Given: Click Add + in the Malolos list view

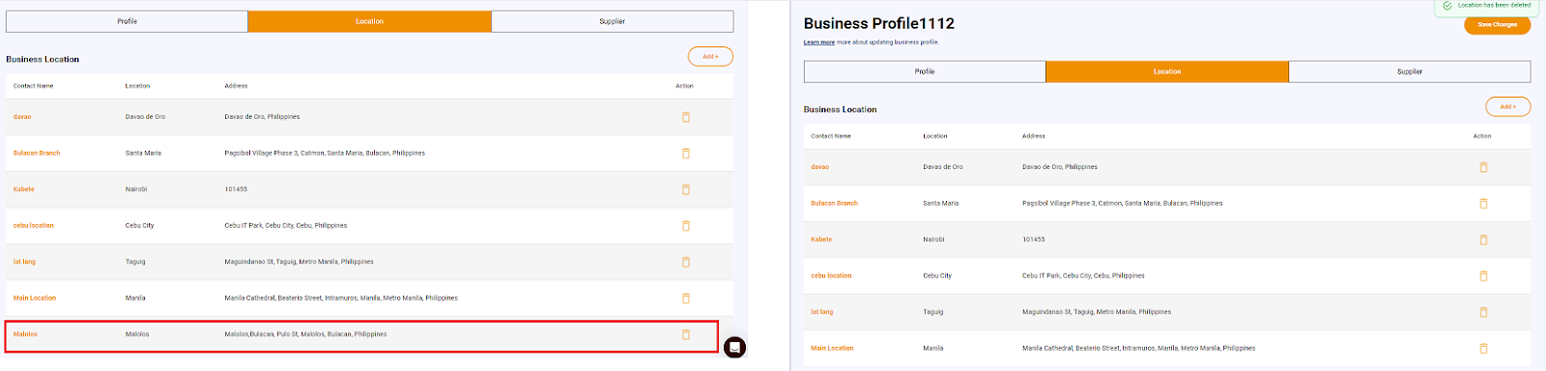Looking at the screenshot, I should click(710, 56).
